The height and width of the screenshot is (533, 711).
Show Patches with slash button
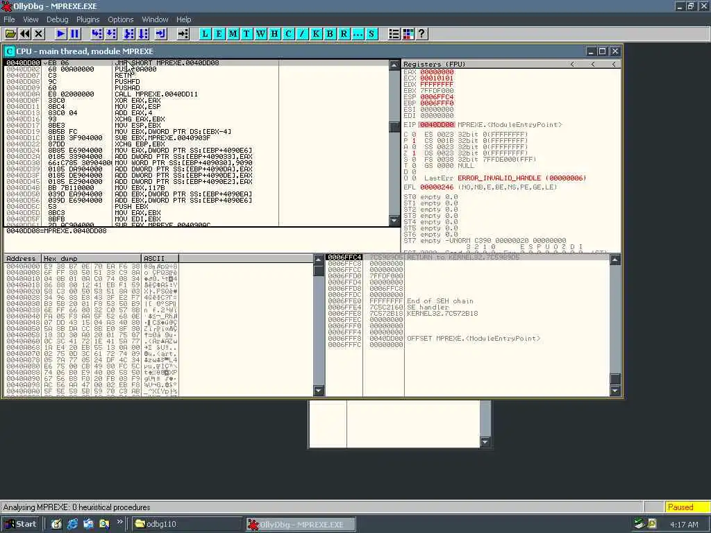pyautogui.click(x=302, y=33)
